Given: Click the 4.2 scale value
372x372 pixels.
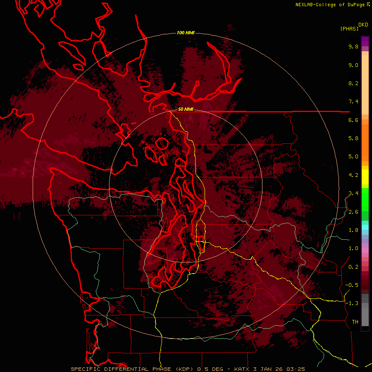Looking at the screenshot, I should pyautogui.click(x=353, y=175).
